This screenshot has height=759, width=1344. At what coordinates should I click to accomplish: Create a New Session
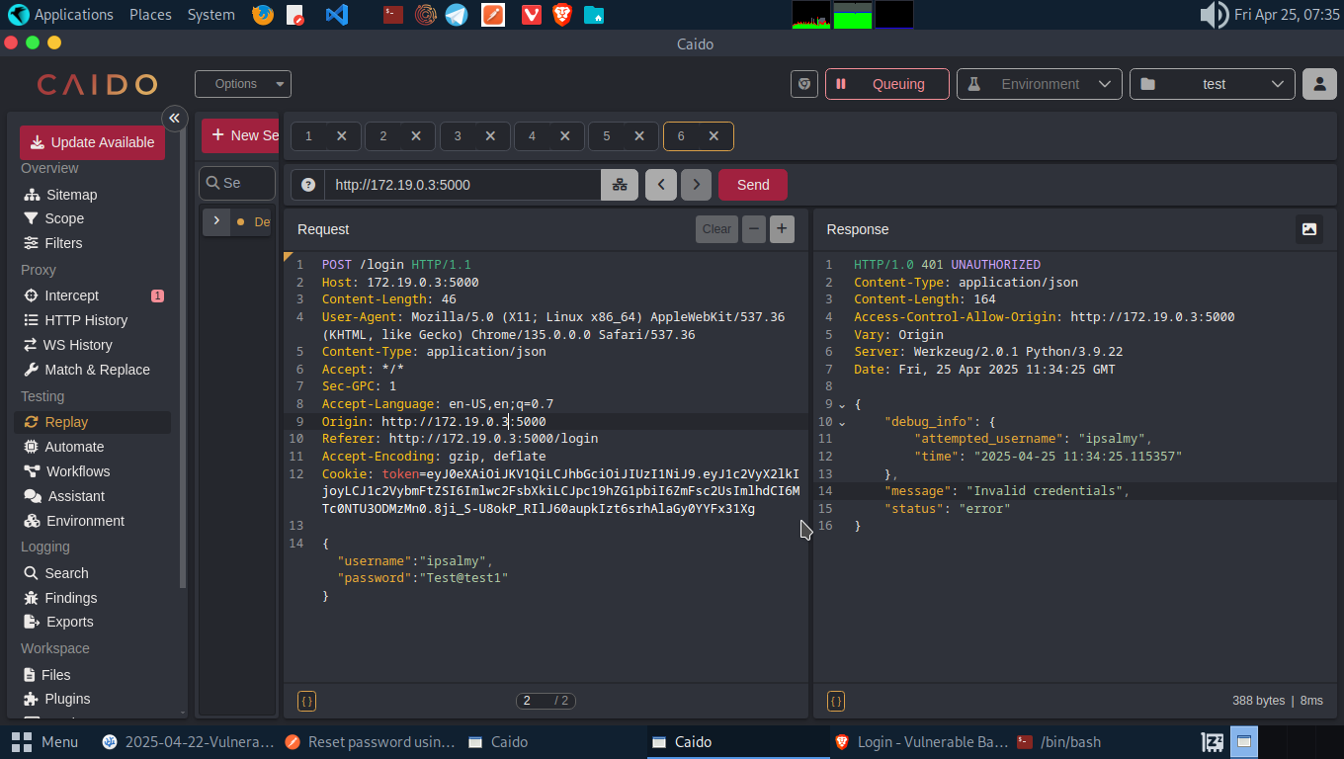(242, 136)
